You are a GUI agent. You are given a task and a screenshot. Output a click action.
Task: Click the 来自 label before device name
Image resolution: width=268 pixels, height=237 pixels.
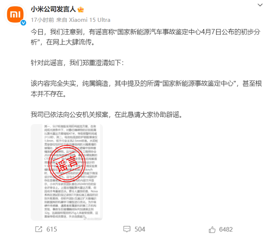62,20
